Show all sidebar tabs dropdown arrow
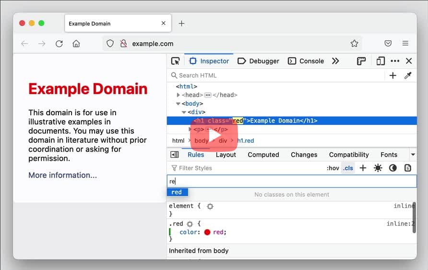The height and width of the screenshot is (270, 428). coord(413,155)
